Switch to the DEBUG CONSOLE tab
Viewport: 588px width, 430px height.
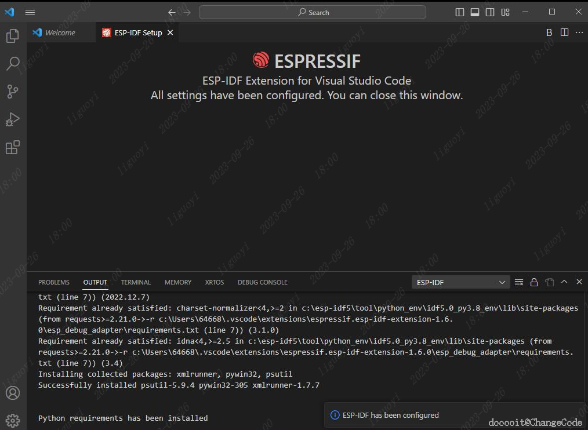click(263, 282)
